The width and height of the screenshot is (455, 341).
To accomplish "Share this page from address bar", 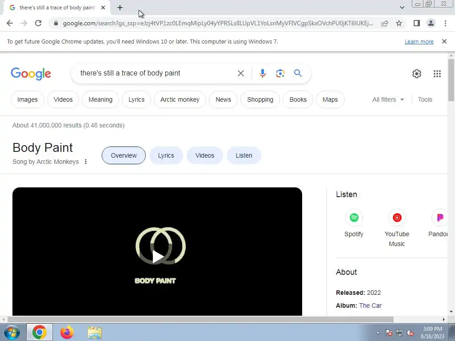I will (385, 23).
